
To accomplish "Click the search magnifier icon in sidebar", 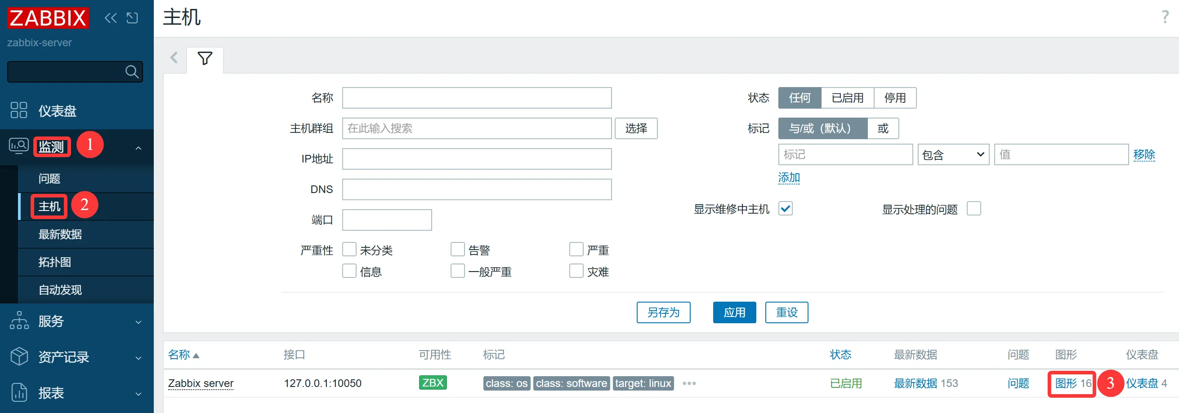I will coord(132,72).
